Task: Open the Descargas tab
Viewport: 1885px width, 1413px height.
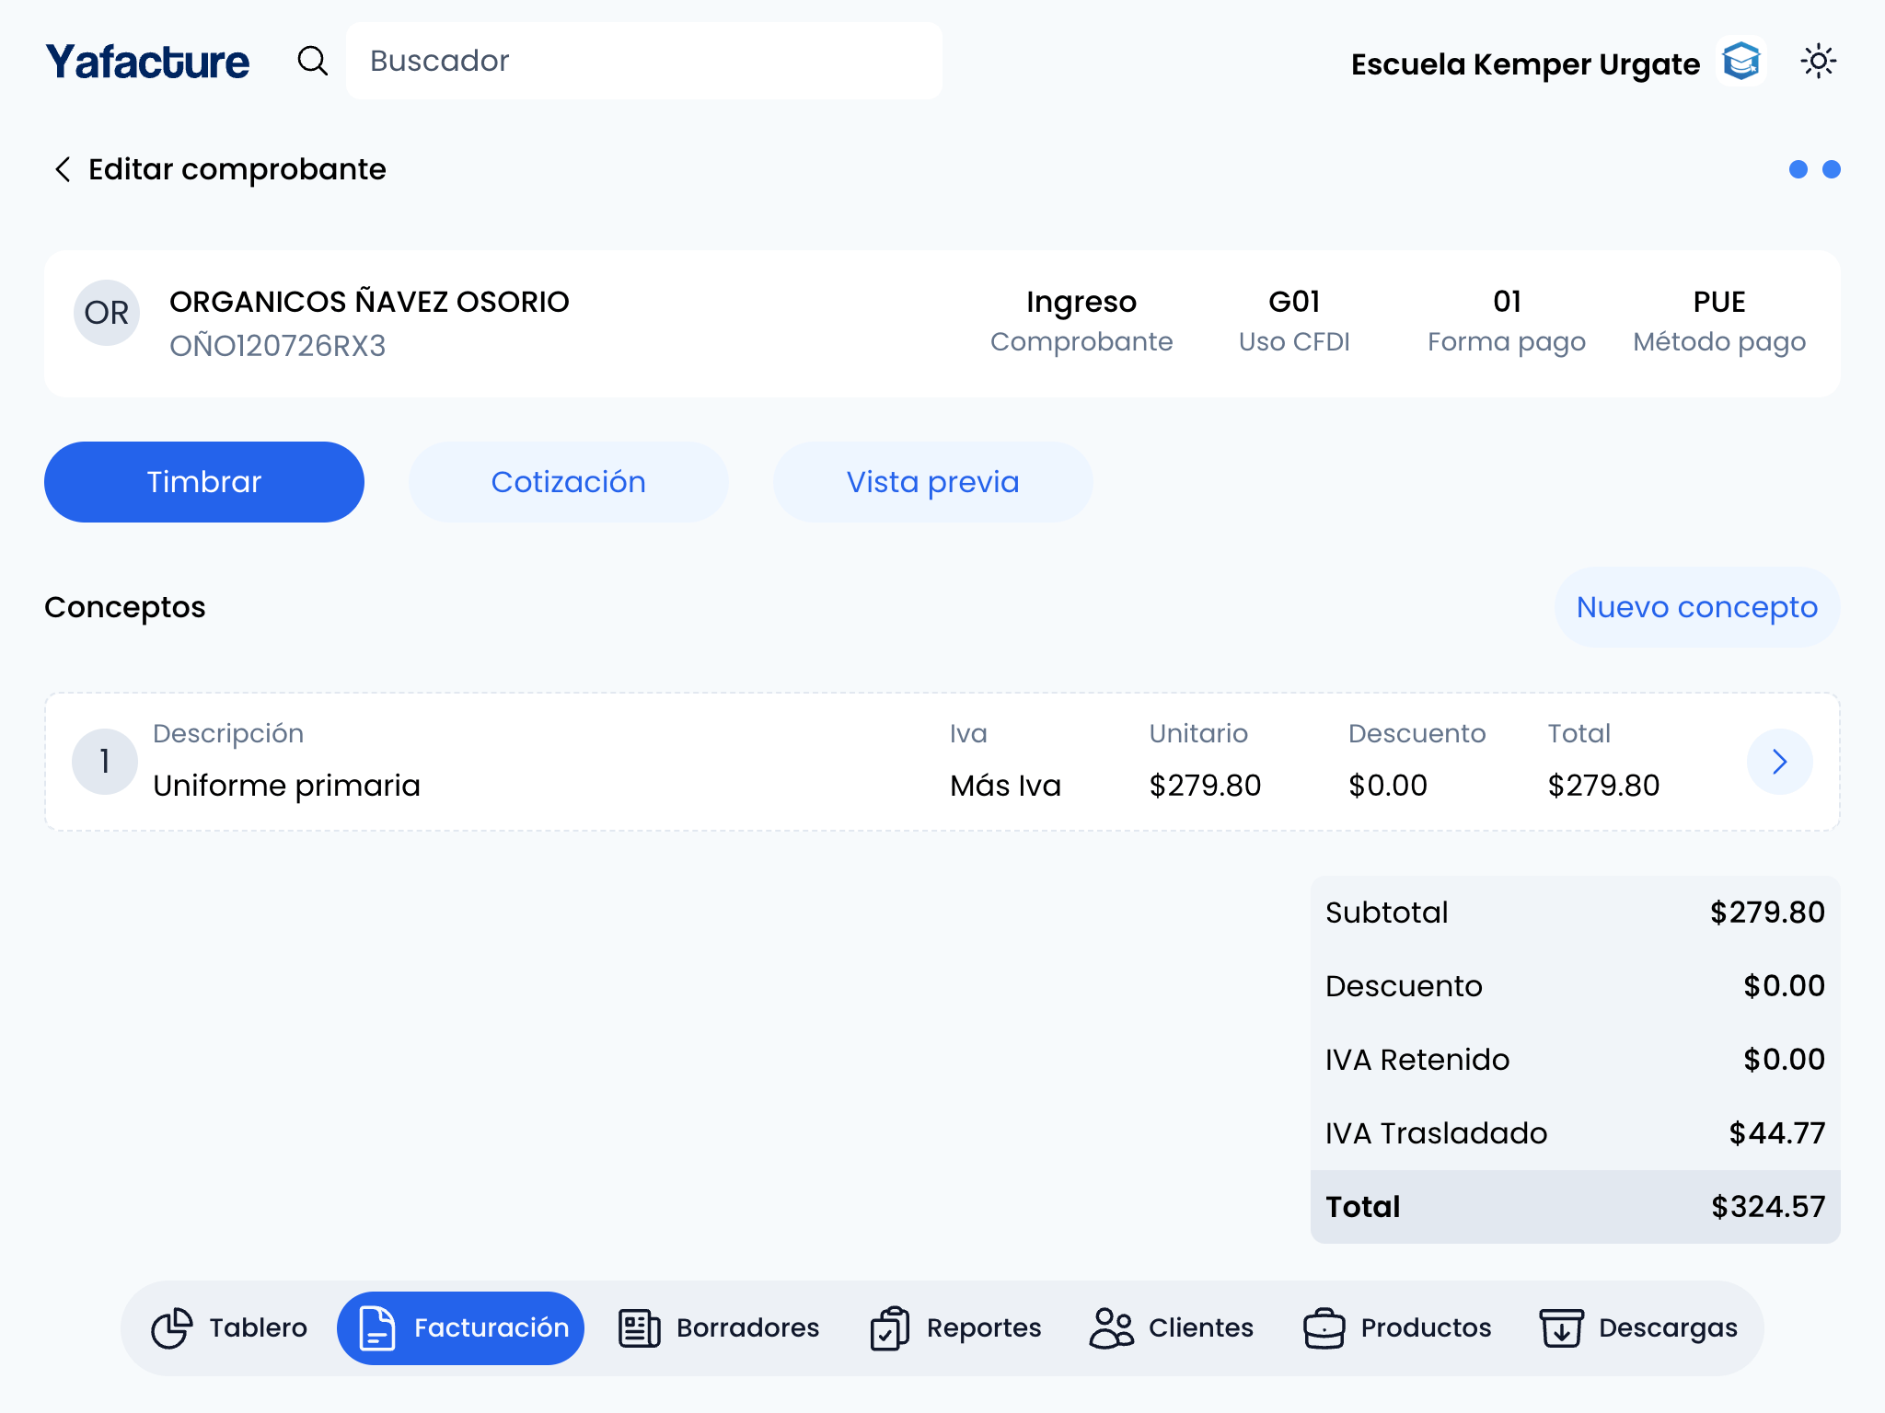Action: point(1638,1328)
